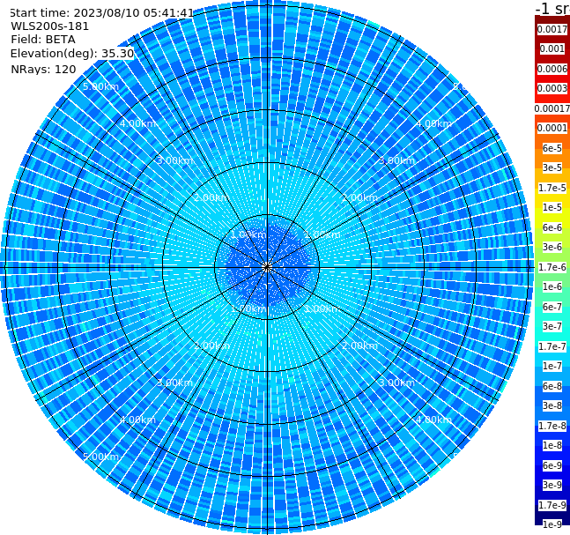This screenshot has width=570, height=535.
Task: Click the 3.00km range label in southeast quadrant
Action: [396, 383]
